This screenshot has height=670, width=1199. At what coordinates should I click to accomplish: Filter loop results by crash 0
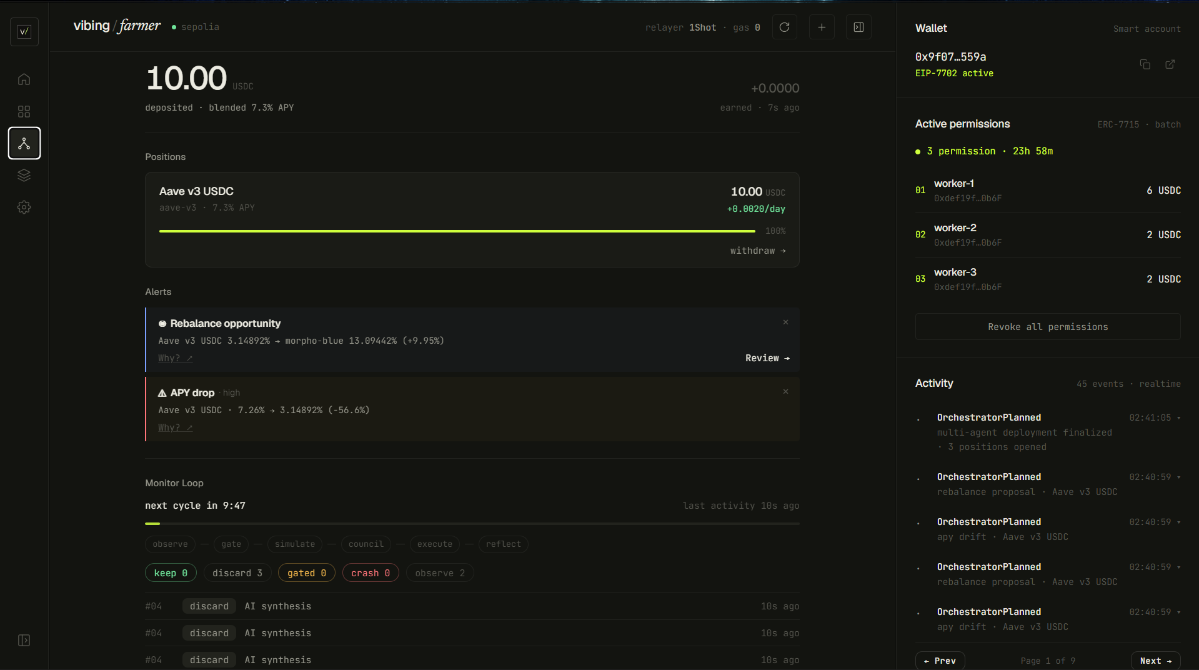[371, 573]
